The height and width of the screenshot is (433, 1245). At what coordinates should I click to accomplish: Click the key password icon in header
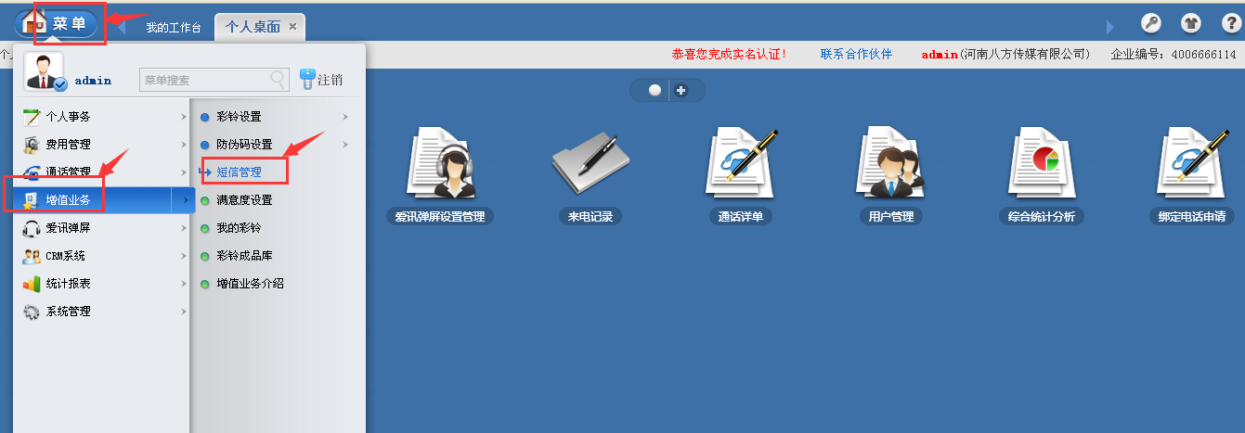[1150, 24]
